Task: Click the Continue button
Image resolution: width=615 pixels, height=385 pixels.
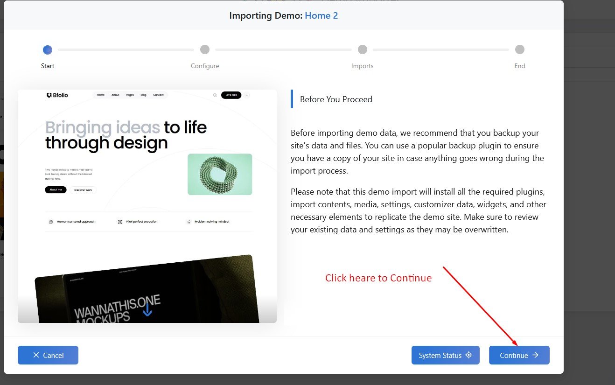Action: coord(519,355)
